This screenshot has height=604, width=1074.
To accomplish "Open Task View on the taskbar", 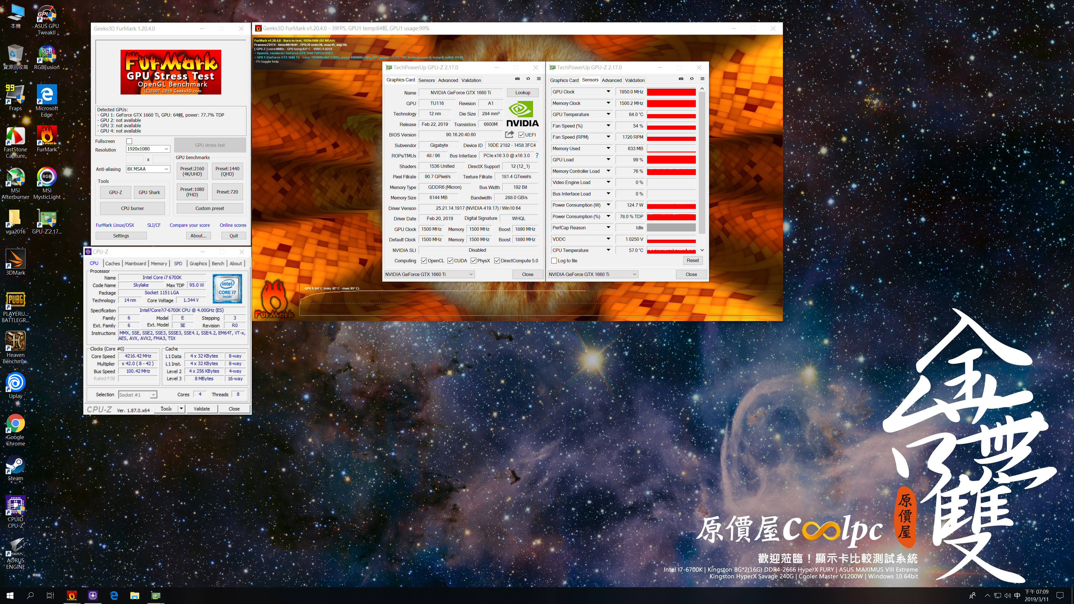I will pyautogui.click(x=50, y=596).
